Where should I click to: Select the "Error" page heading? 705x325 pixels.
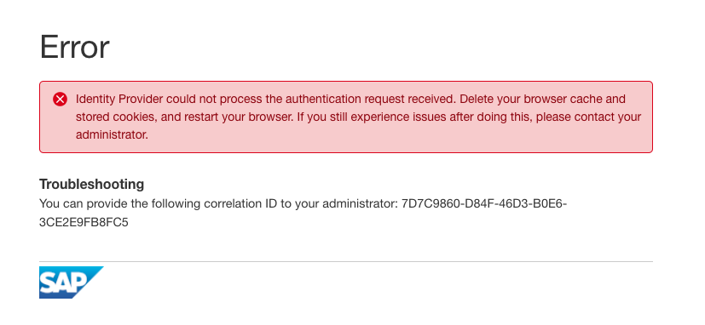pos(75,47)
